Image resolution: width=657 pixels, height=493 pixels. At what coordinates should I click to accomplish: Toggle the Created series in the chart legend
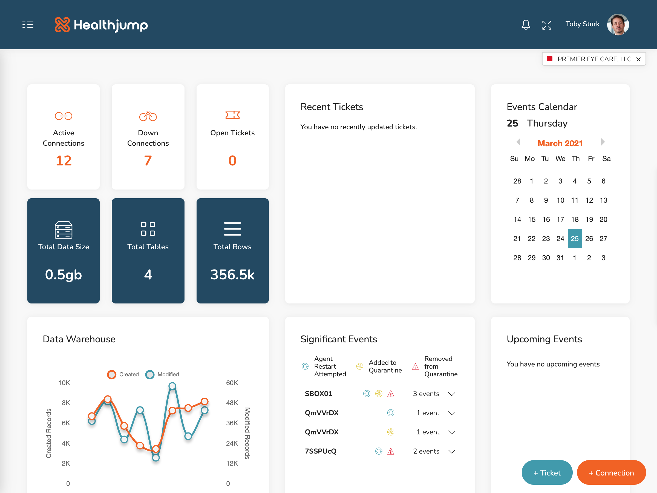(111, 375)
